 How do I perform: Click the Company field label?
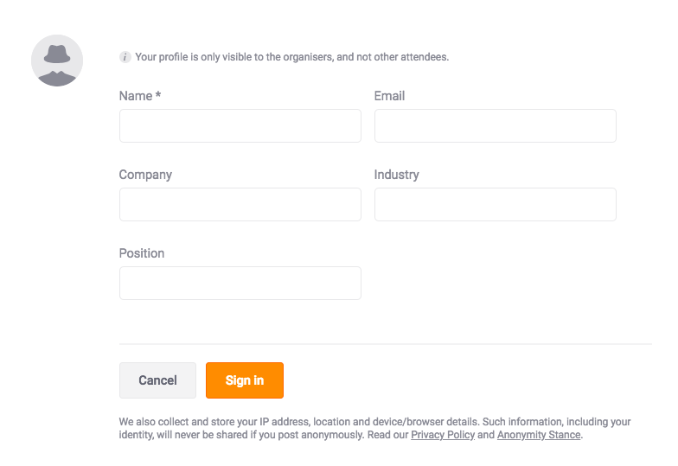coord(145,175)
